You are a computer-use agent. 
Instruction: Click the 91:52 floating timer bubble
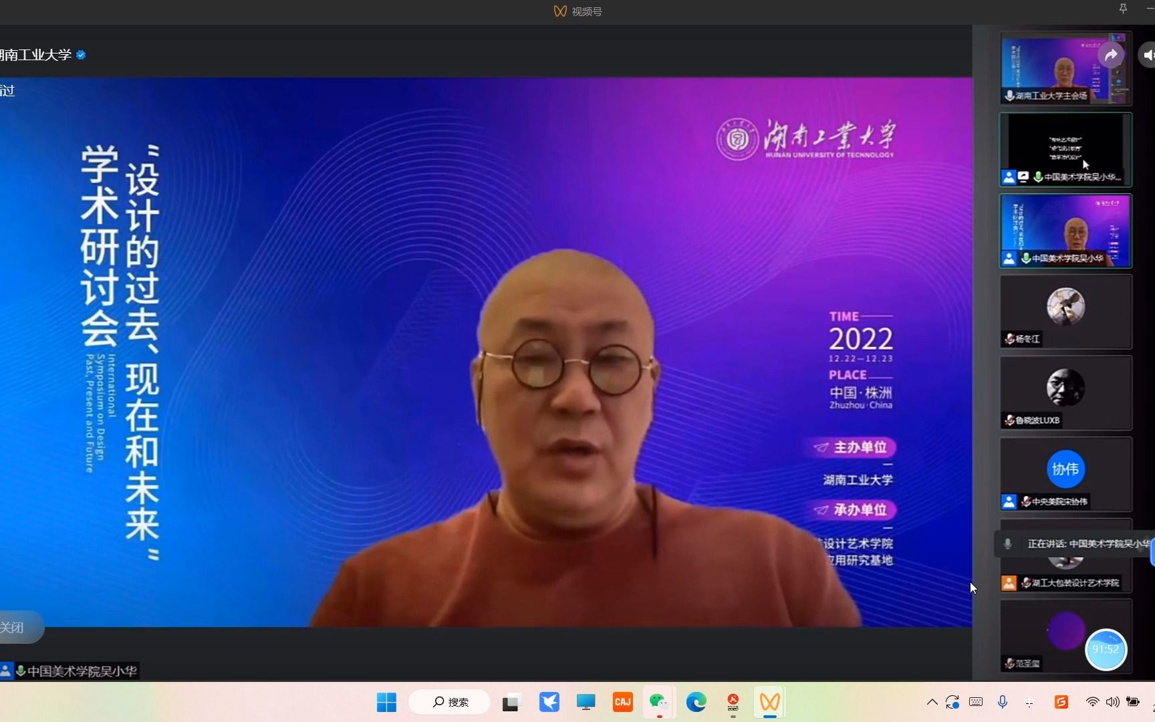[x=1106, y=649]
